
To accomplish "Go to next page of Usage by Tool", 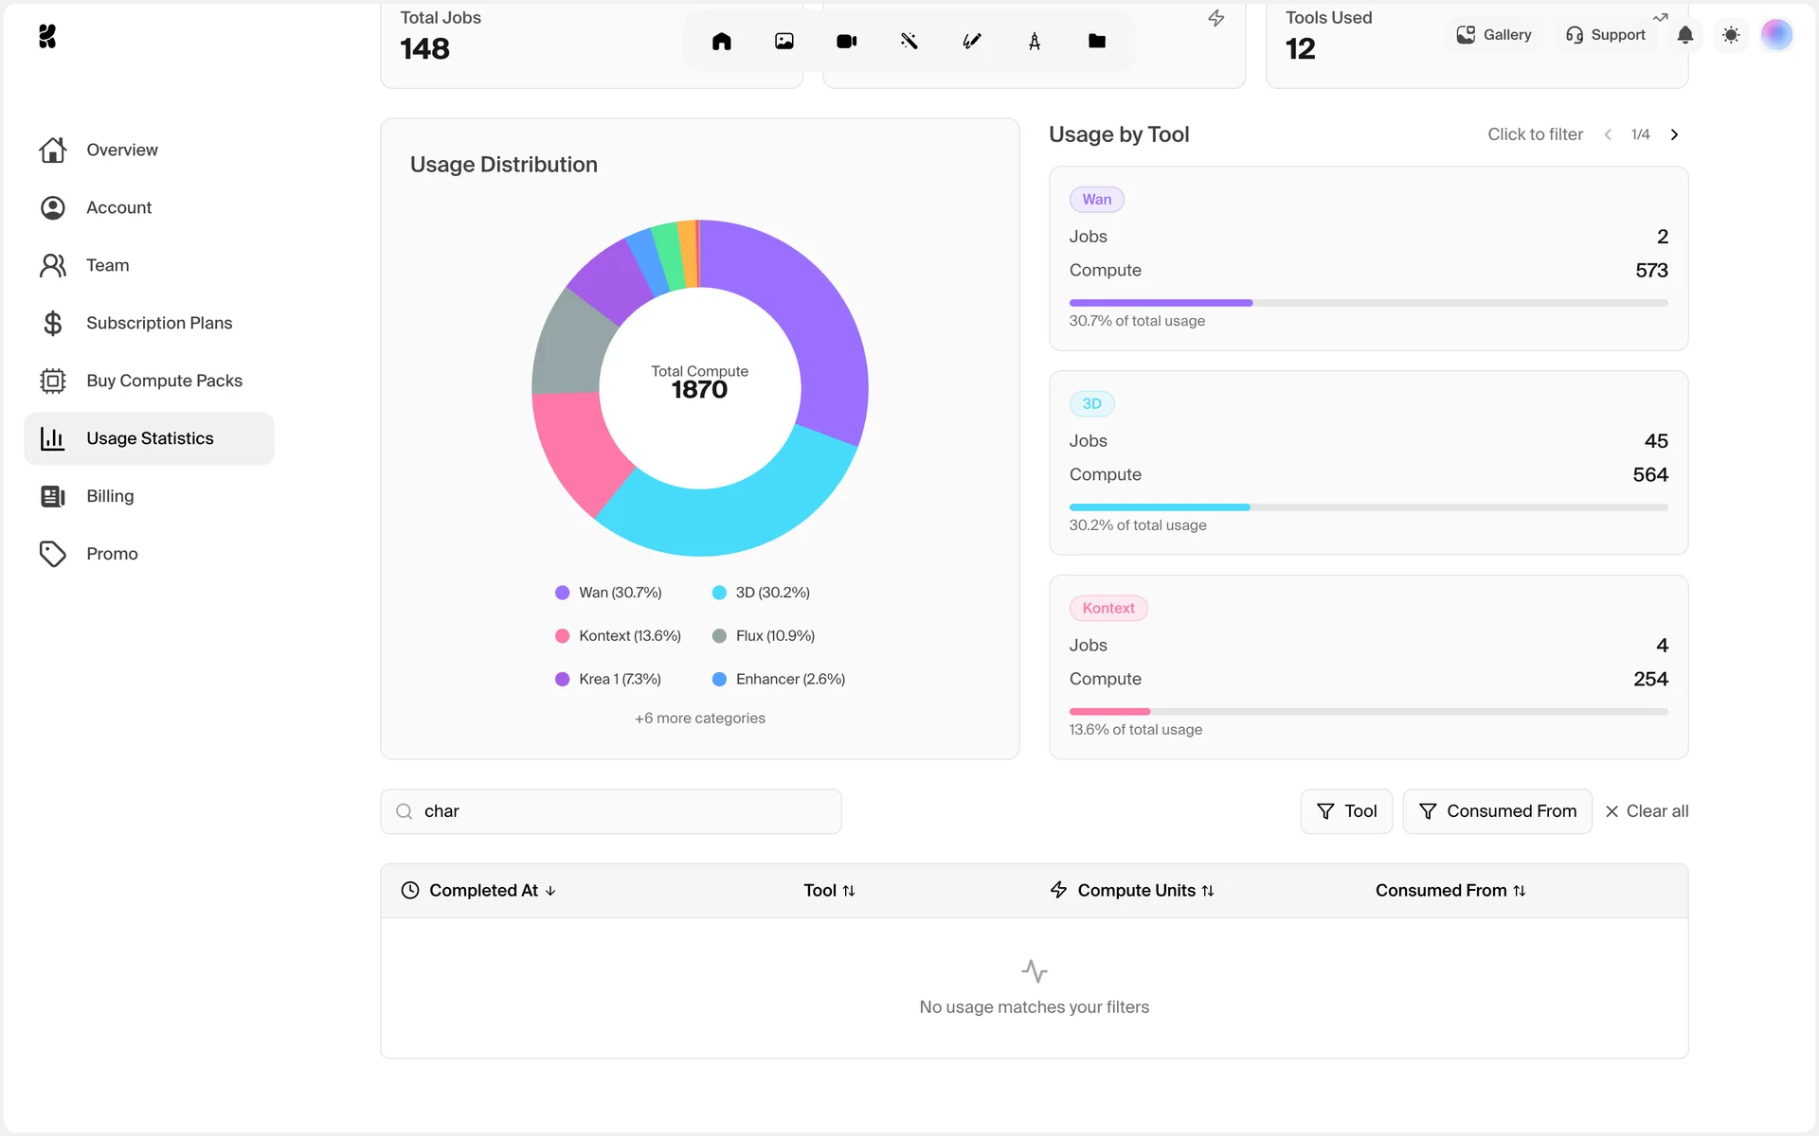I will (x=1675, y=134).
